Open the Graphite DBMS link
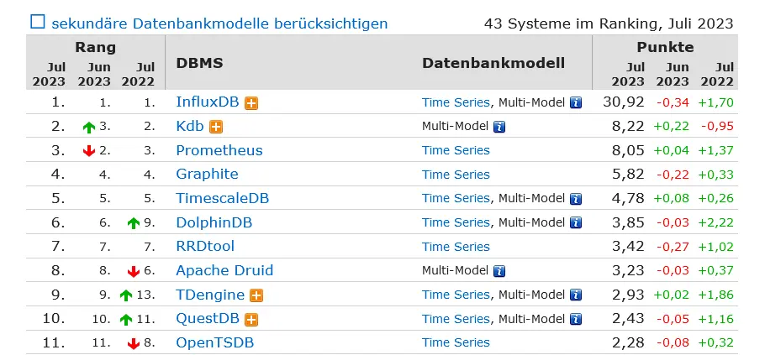Screen dimensions: 765x355 pyautogui.click(x=207, y=175)
